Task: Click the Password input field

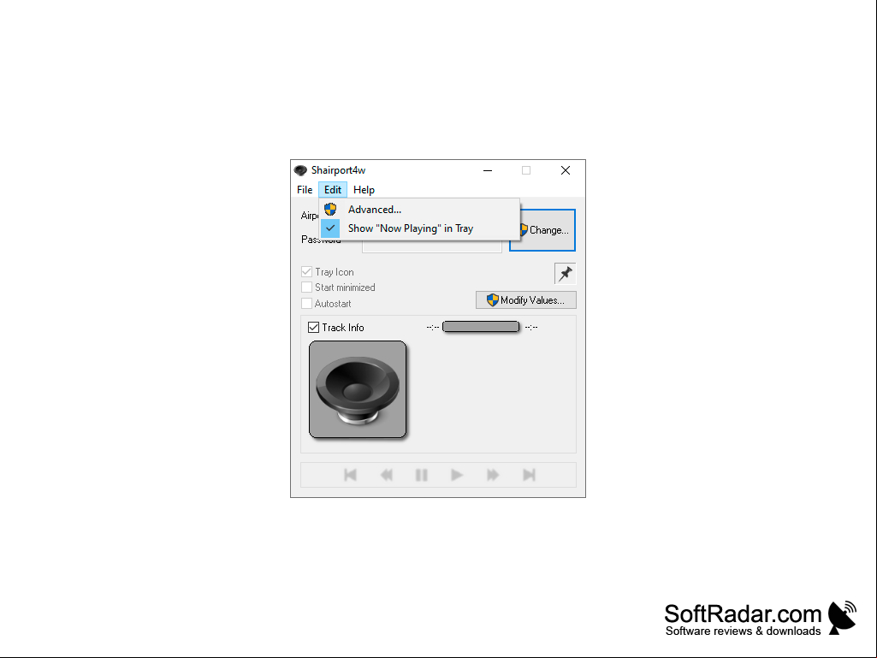Action: point(432,246)
